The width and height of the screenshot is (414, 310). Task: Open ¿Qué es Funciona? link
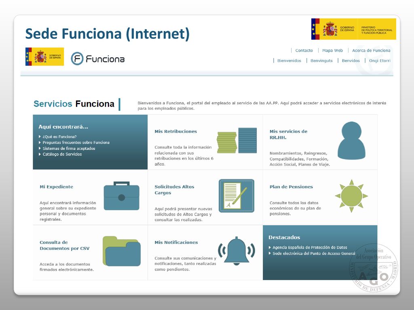click(x=60, y=136)
